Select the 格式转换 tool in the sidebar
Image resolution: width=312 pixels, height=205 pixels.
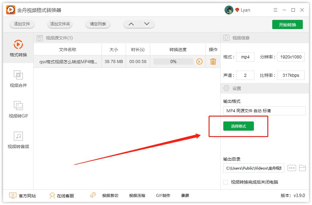(18, 48)
